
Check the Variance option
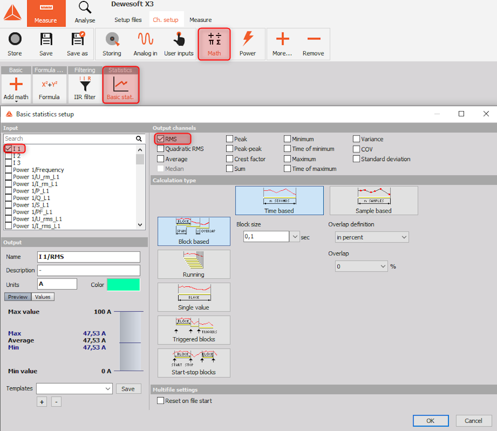pyautogui.click(x=356, y=139)
